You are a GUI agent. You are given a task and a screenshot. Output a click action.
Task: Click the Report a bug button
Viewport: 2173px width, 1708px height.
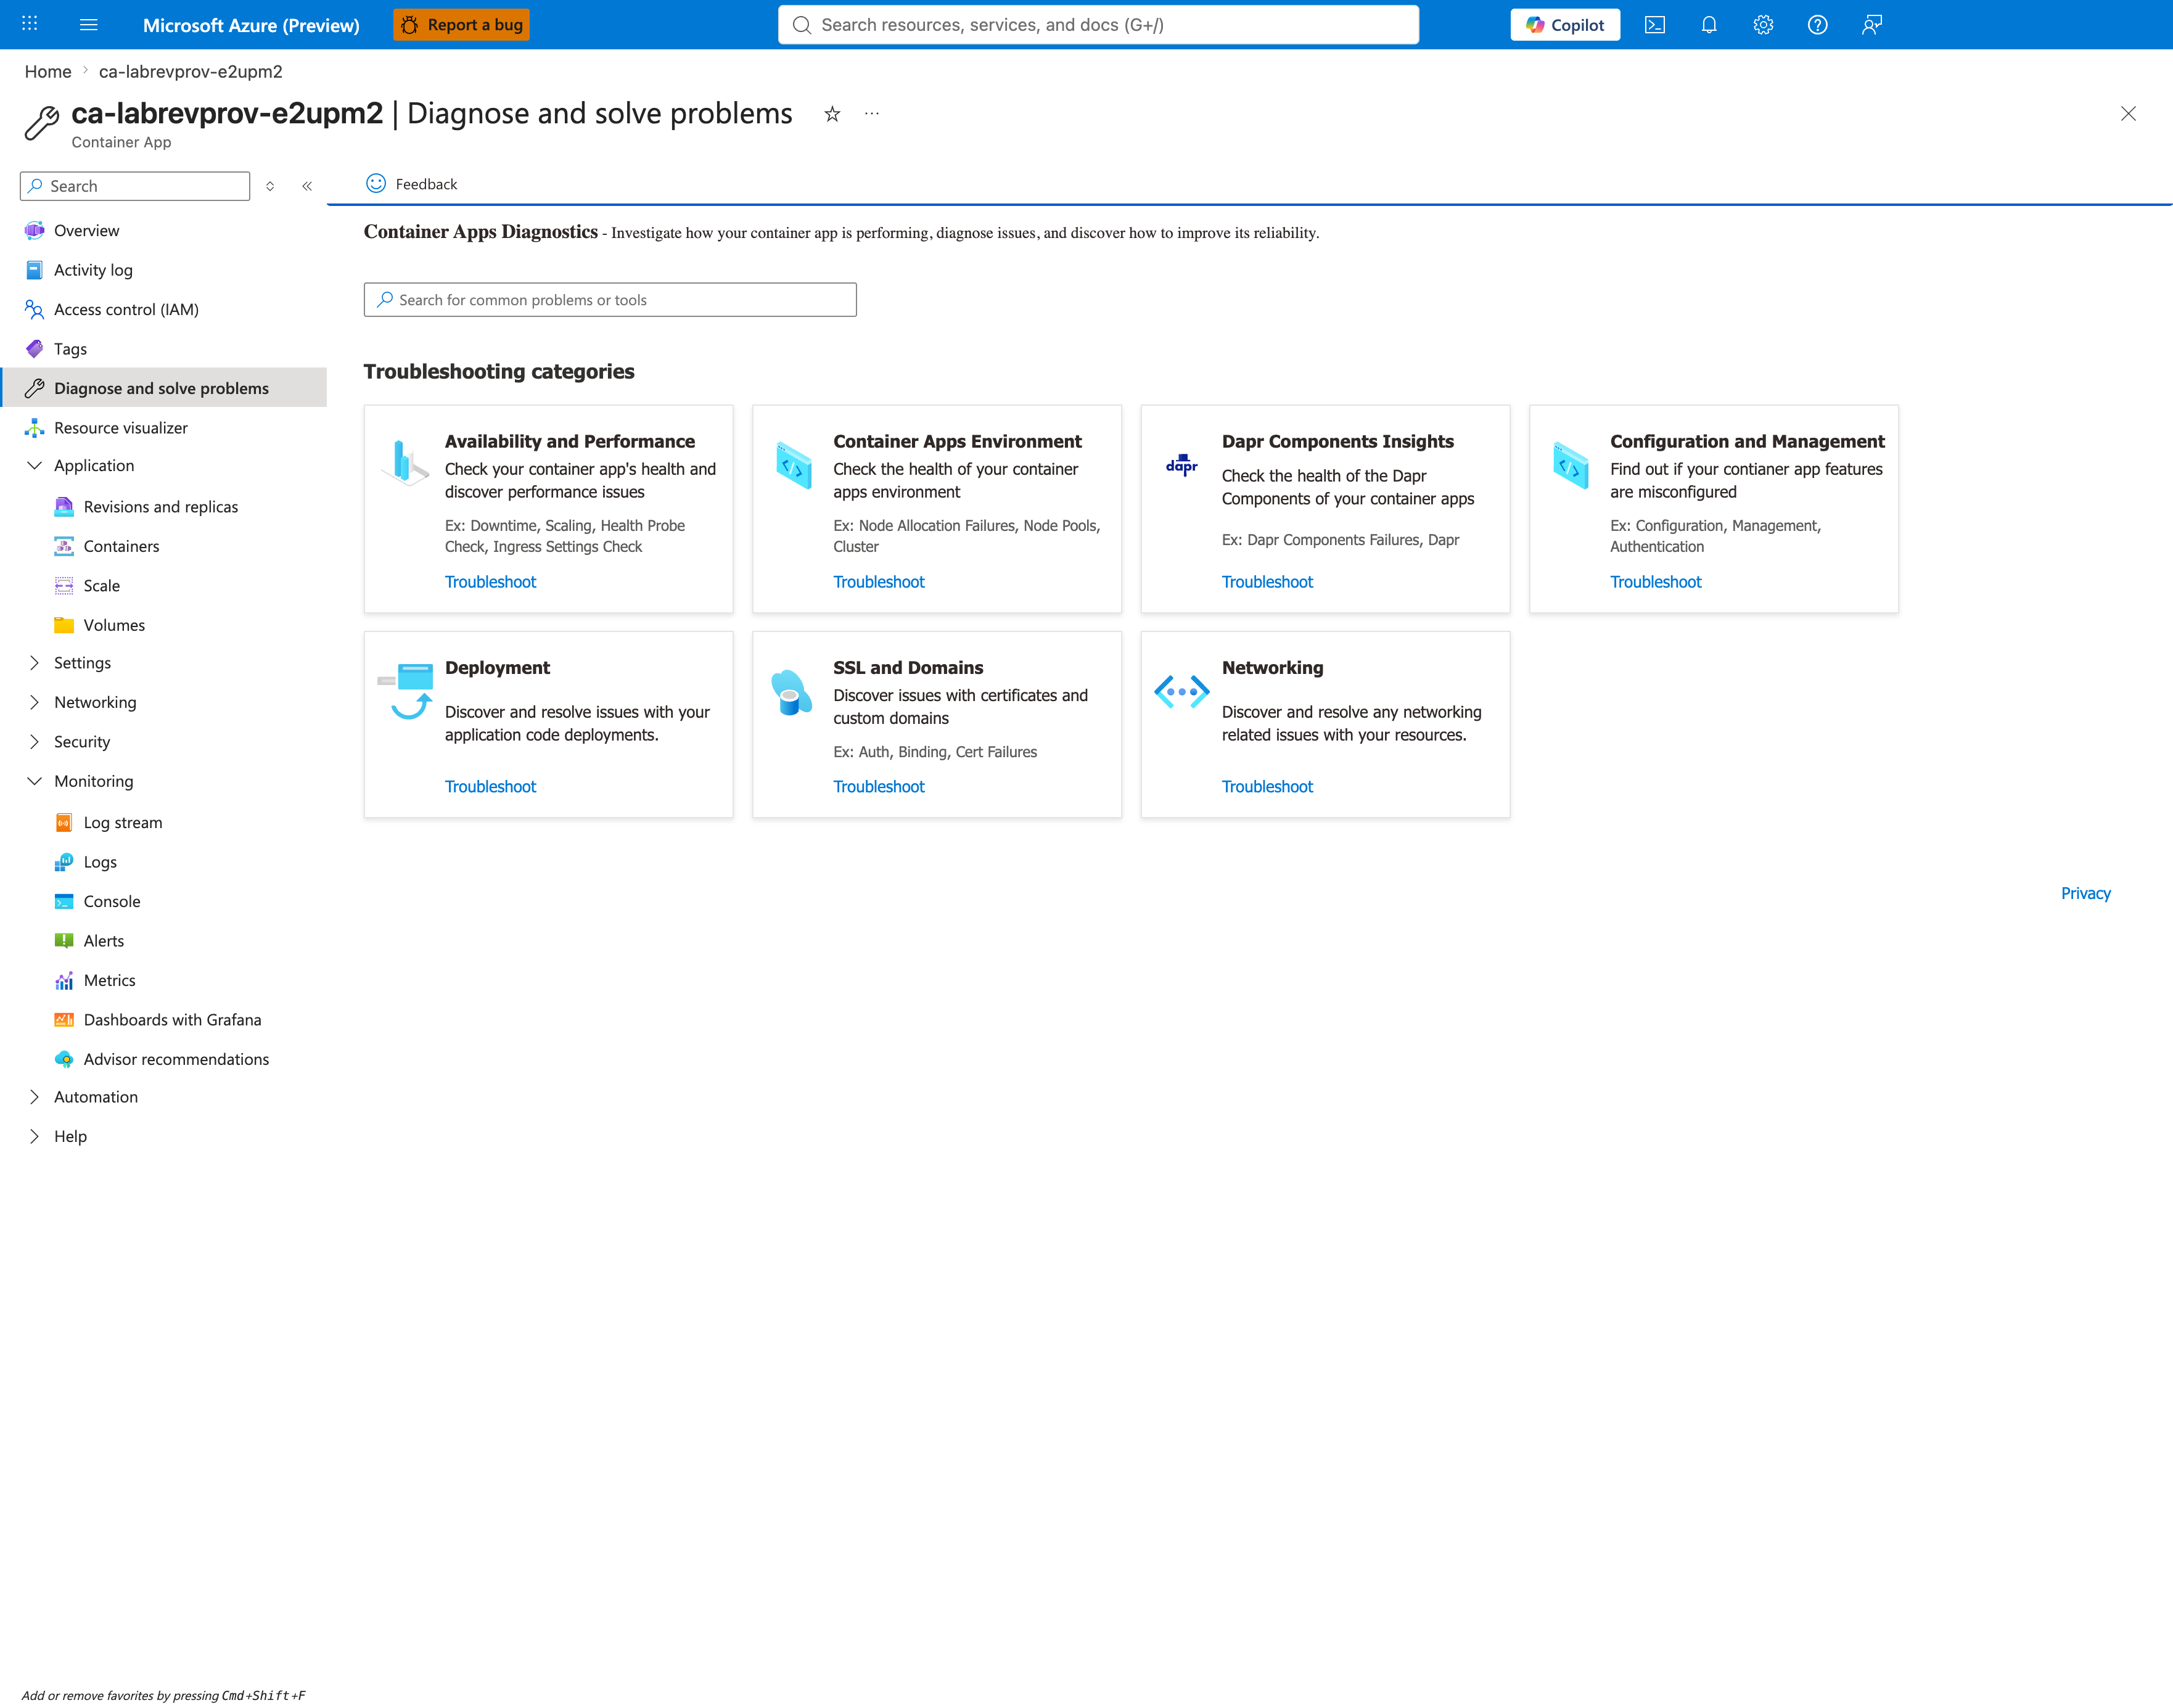(x=461, y=25)
